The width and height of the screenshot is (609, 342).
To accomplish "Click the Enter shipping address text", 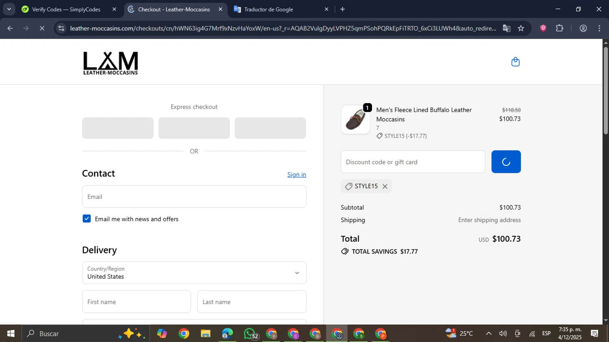I will coord(489,220).
